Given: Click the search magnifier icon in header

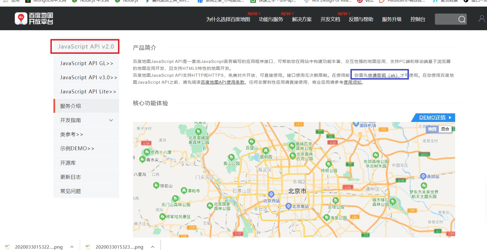Looking at the screenshot, I should tap(462, 19).
